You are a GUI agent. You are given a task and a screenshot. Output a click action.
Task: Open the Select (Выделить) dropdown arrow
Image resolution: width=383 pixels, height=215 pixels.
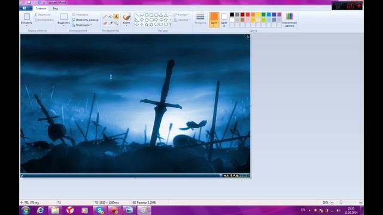[64, 25]
